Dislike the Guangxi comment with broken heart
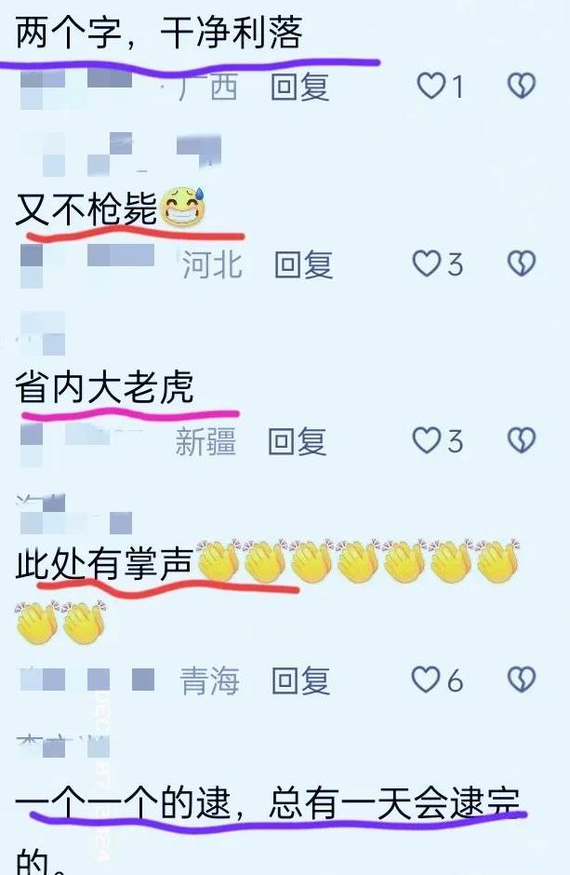 pyautogui.click(x=522, y=86)
